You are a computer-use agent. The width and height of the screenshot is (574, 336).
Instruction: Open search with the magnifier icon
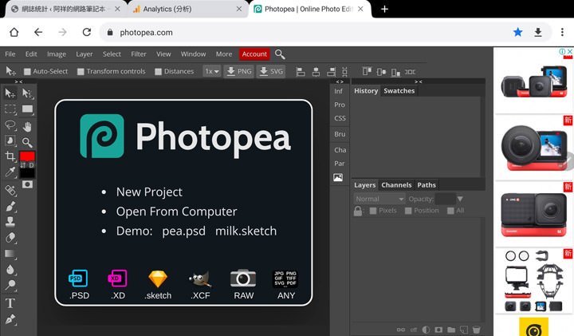click(x=280, y=54)
